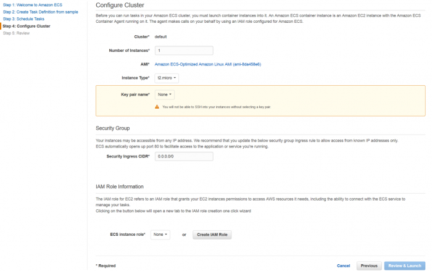Focus the Security Ingress CIDR field
Screen dimensions: 432x271
tap(184, 156)
